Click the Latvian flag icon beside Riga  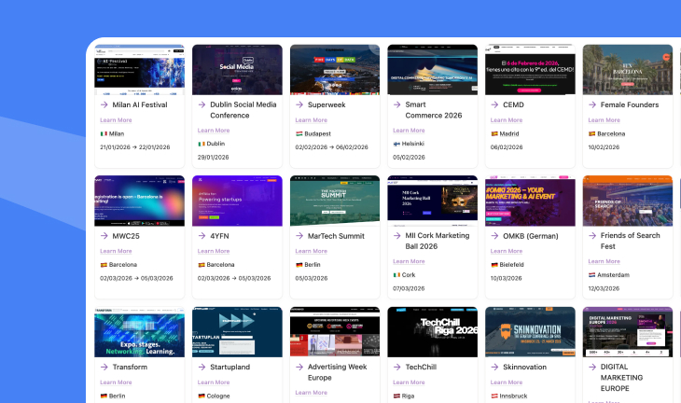click(396, 396)
